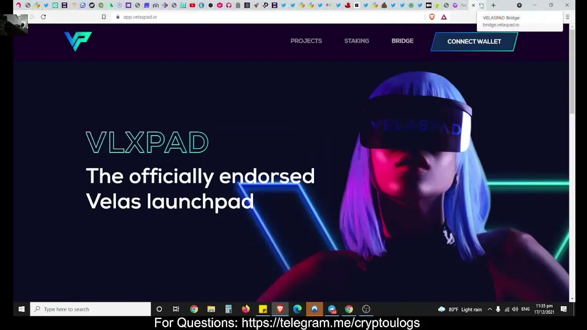587x330 pixels.
Task: Open the BRIDGE nav link
Action: click(x=402, y=41)
